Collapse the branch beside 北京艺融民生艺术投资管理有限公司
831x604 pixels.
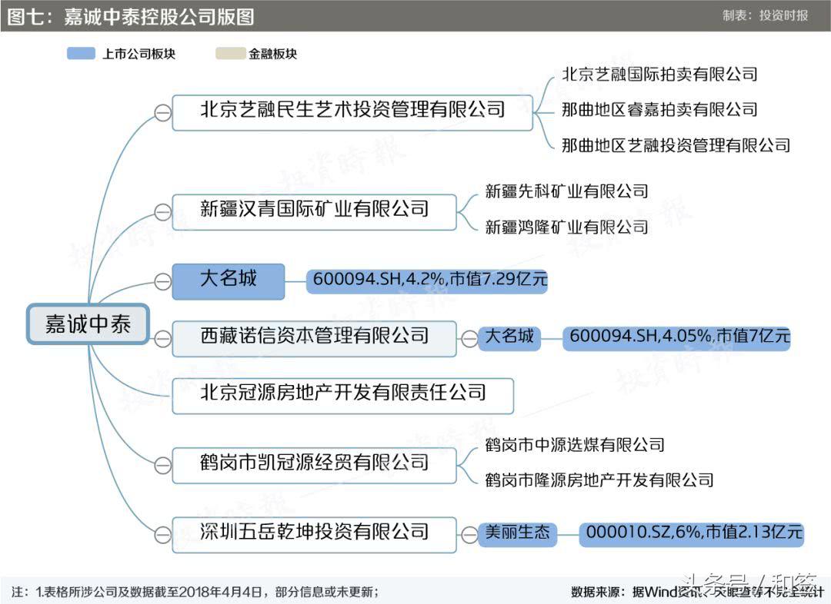click(162, 111)
